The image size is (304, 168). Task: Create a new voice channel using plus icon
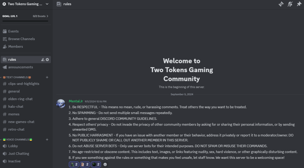[47, 140]
